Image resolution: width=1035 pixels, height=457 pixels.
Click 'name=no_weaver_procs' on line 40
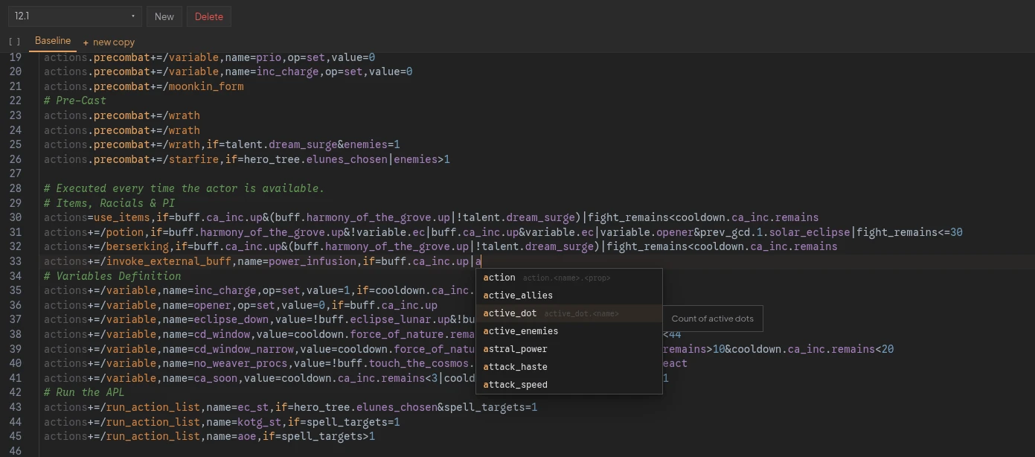point(222,363)
